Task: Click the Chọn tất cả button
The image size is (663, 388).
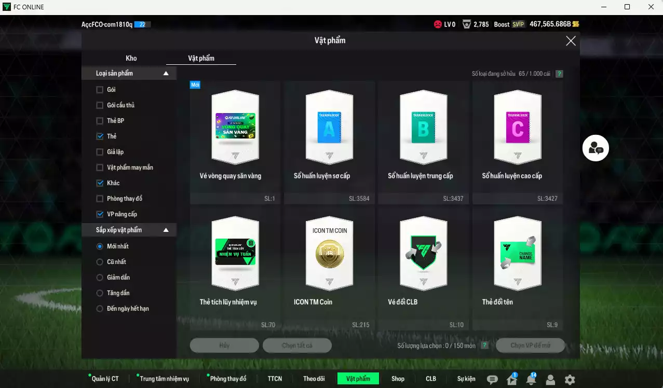Action: tap(297, 345)
